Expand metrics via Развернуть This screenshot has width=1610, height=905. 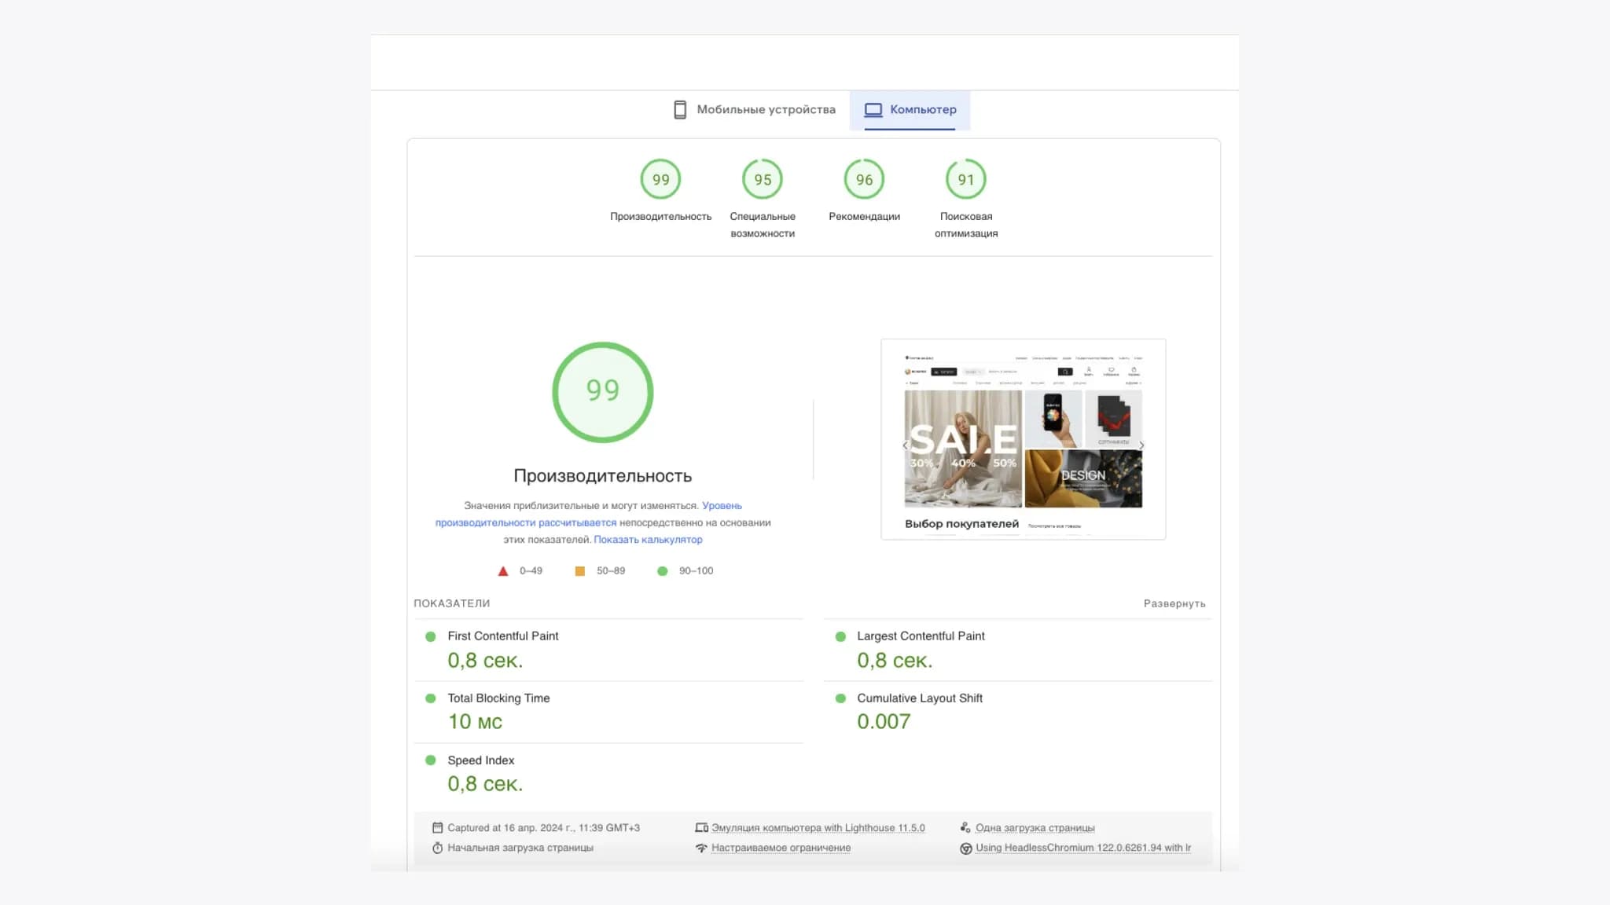[x=1174, y=603]
